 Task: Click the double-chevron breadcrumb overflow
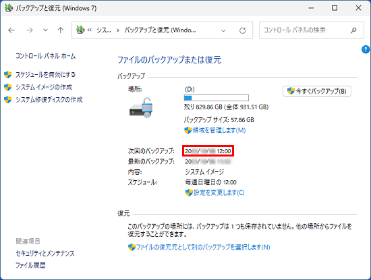[x=90, y=30]
